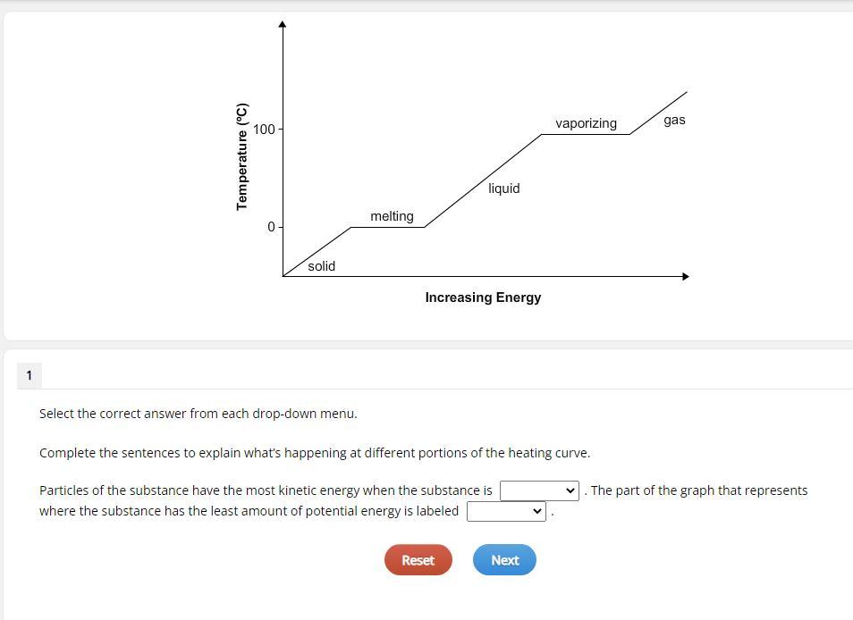
Task: Click the 'Increasing Energy' x-axis title
Action: (483, 297)
